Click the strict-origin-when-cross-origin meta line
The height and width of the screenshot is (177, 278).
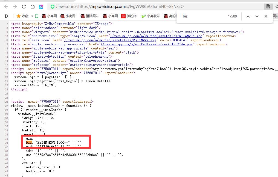[72, 65]
